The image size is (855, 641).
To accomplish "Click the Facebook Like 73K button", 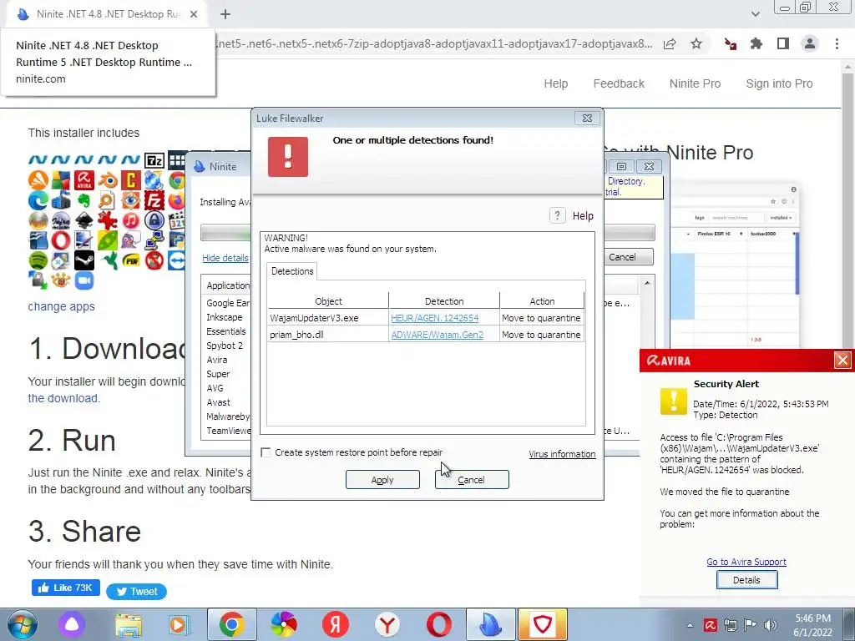I will (x=66, y=588).
